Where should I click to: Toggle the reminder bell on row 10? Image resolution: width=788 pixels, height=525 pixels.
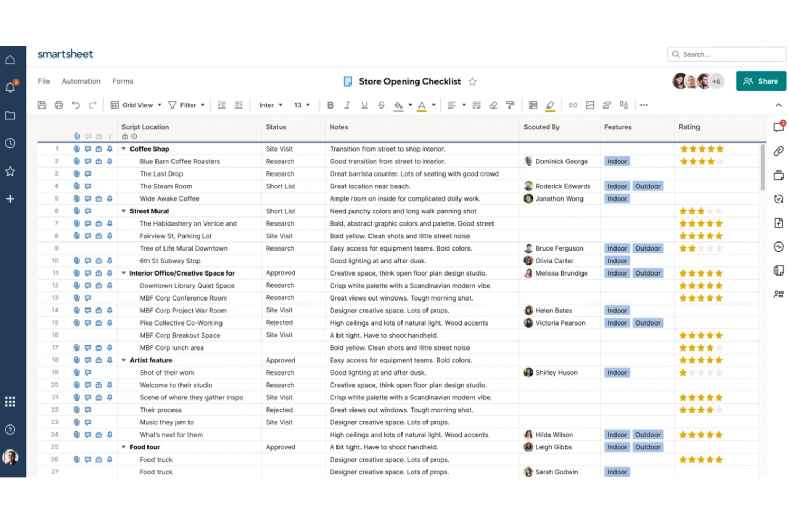click(110, 261)
